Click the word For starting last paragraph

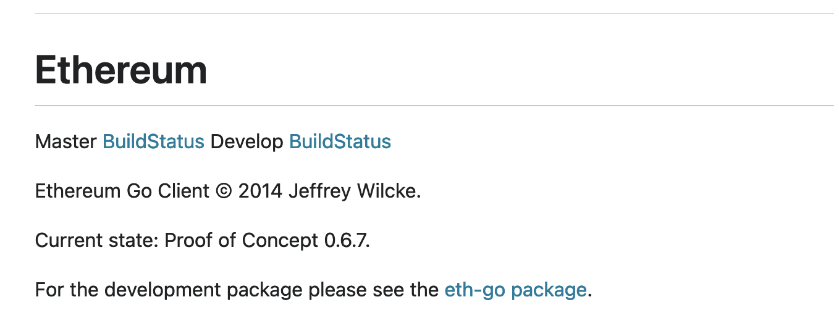pos(49,290)
